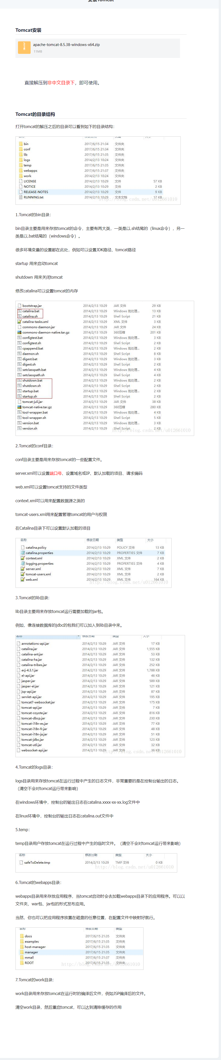221x1060 pixels.
Task: Click the web.xml file icon in conf listing
Action: (23, 580)
